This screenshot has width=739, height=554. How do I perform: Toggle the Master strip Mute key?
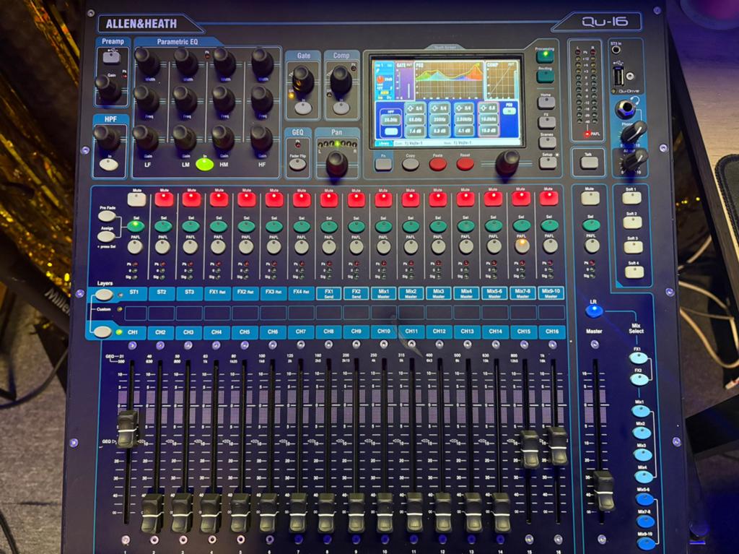tap(590, 198)
